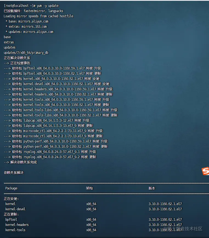
Task: Click 'kernel' in the Package table
Action: (x=10, y=204)
